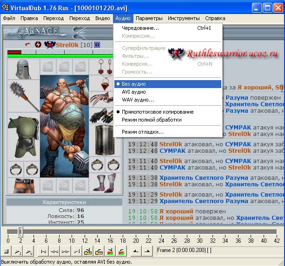Select the 'Без аудио' audio source option

[168, 84]
